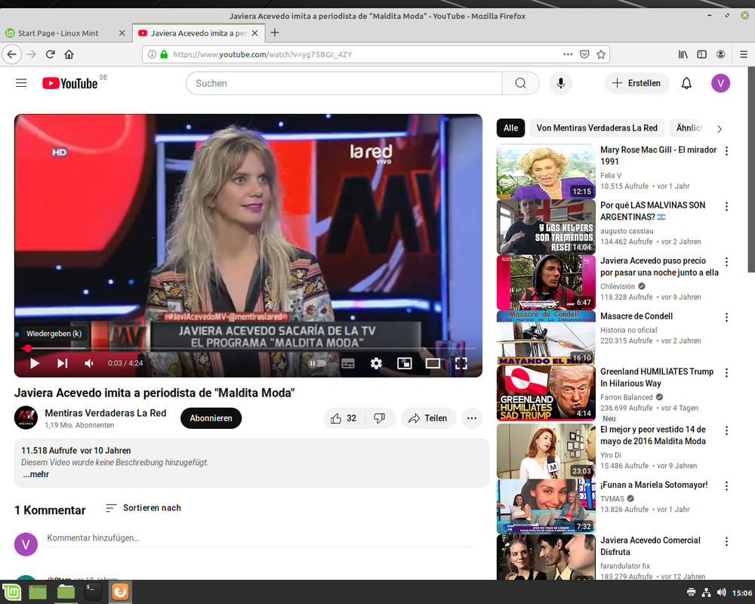Screen dimensions: 755x604
Task: Click the search magnifier button
Action: coord(520,83)
